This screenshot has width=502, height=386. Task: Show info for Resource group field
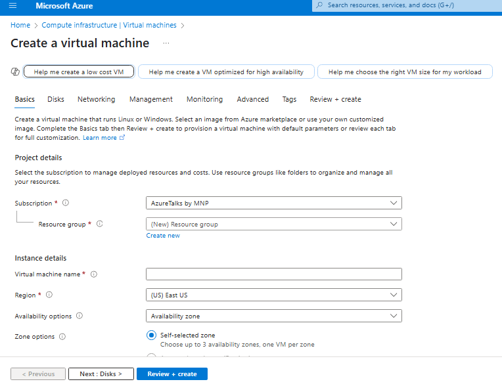(100, 224)
